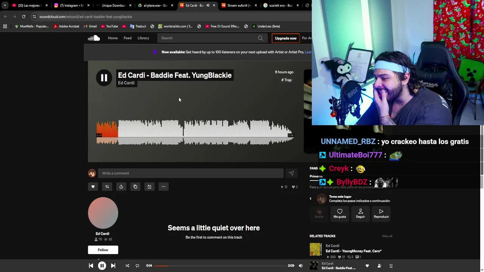484x272 pixels.
Task: Click the SoundCloud logo in the header
Action: coord(94,38)
